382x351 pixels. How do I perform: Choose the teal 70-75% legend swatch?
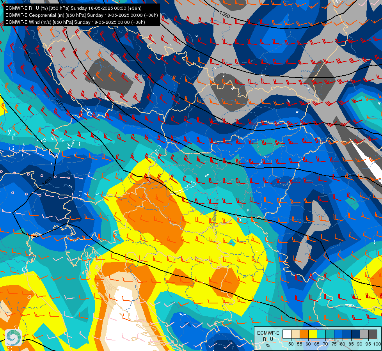[x=330, y=334]
